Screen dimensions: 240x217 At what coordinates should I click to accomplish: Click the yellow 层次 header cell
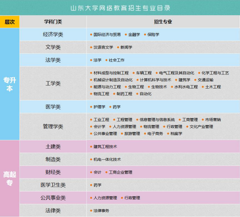click(x=10, y=22)
